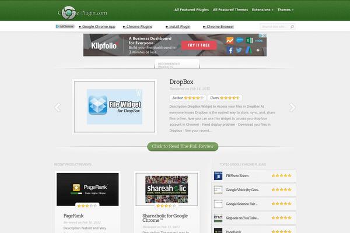Open the PageRank review thumbnail
This screenshot has height=233, width=350.
click(87, 189)
